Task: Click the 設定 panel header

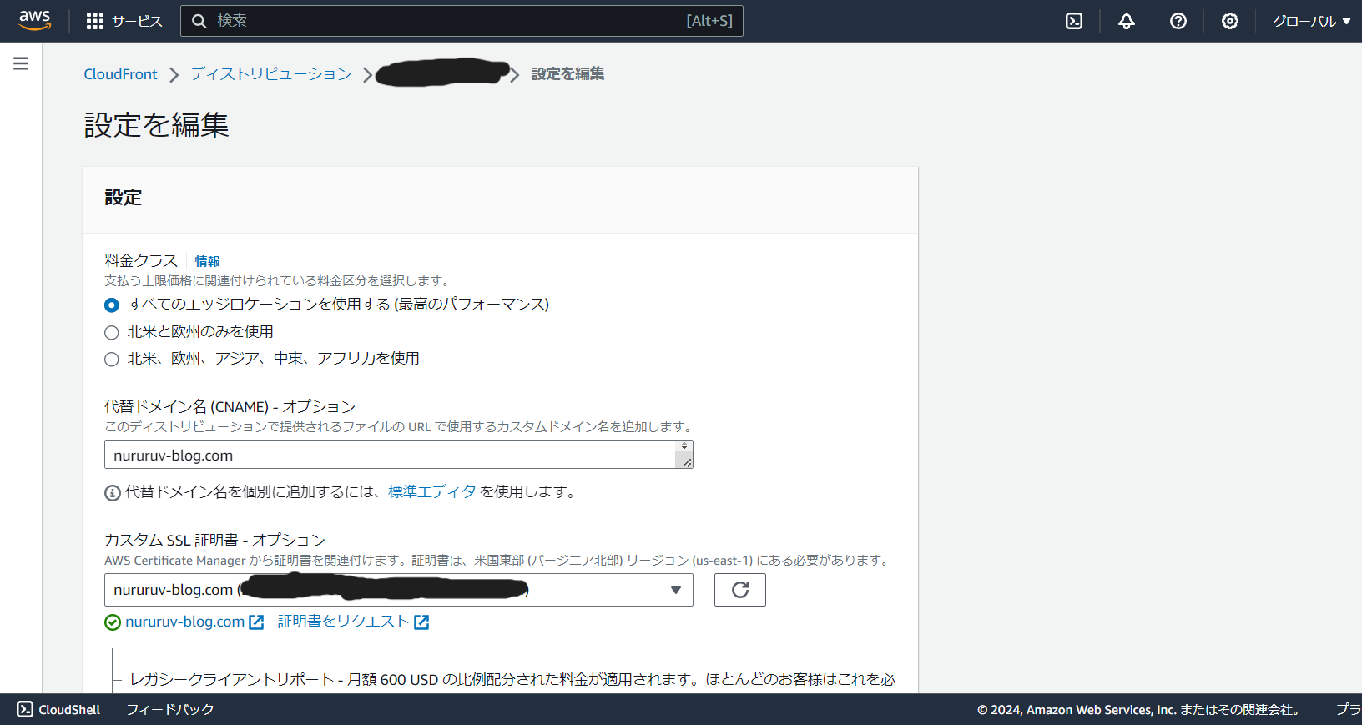Action: click(123, 198)
